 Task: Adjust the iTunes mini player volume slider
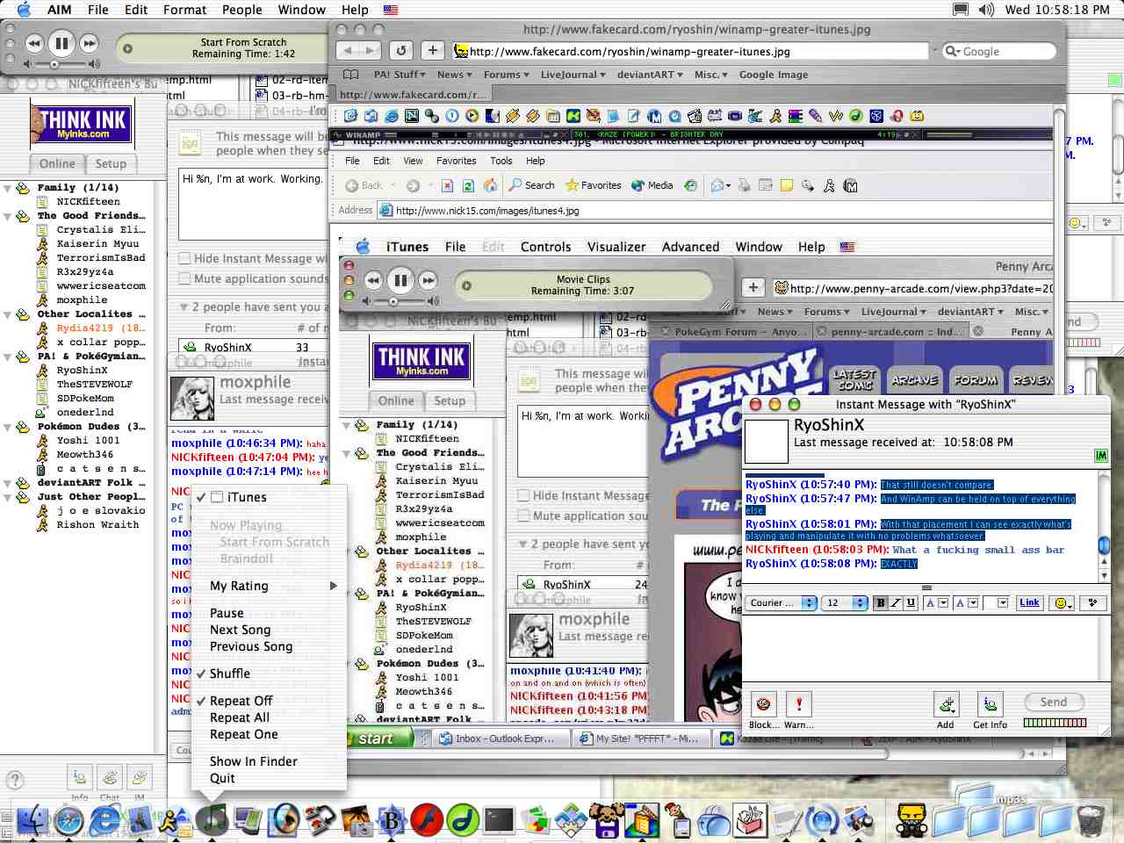[54, 64]
